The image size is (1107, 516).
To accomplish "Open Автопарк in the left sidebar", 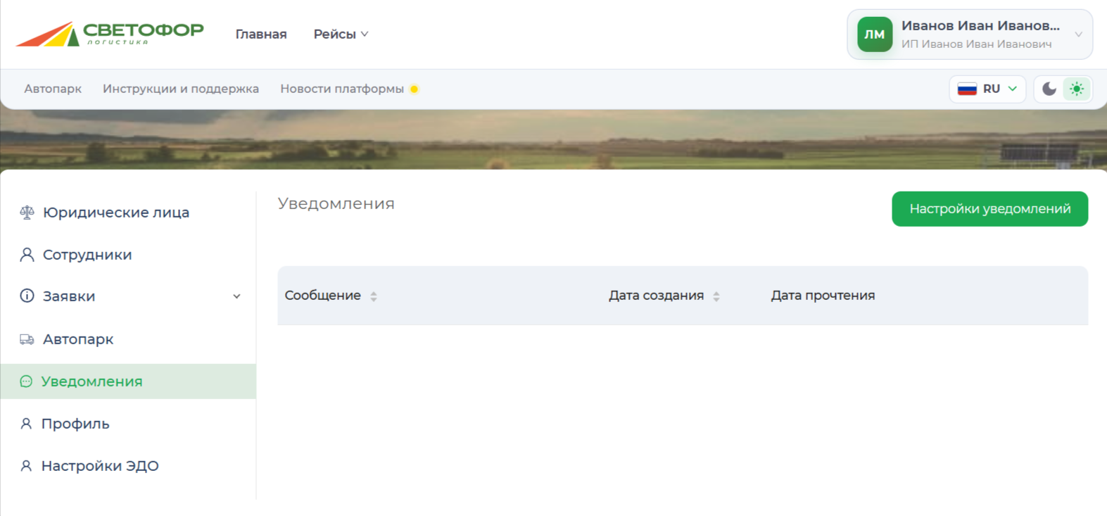I will (78, 339).
